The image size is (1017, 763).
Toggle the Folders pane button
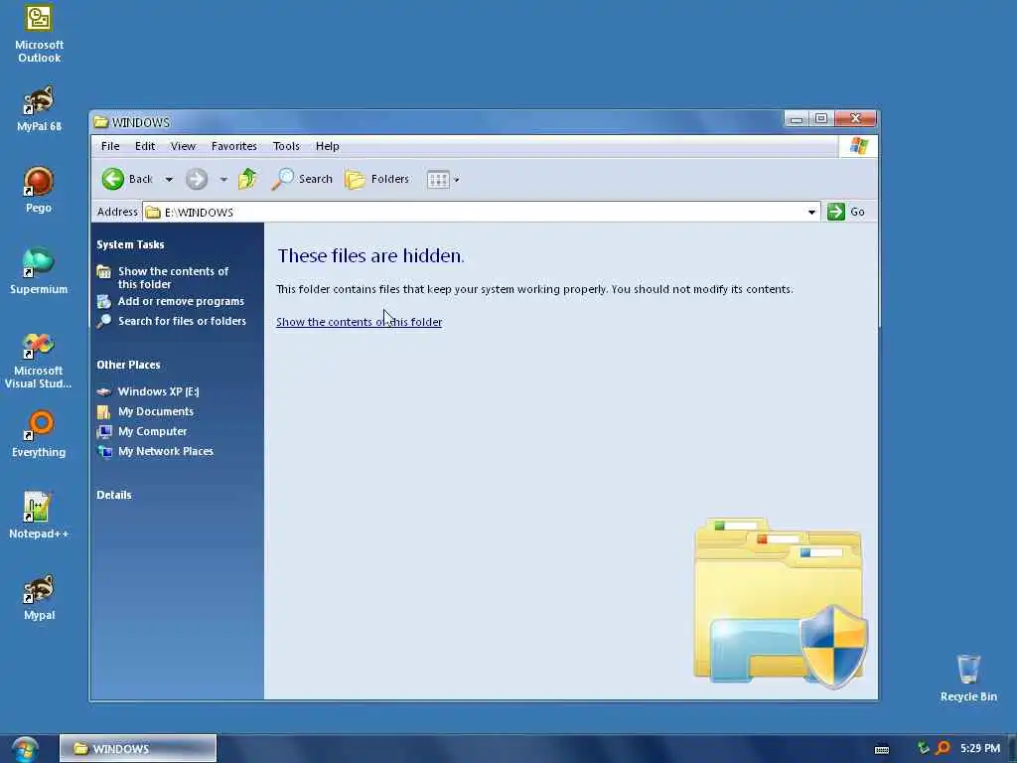(x=376, y=179)
